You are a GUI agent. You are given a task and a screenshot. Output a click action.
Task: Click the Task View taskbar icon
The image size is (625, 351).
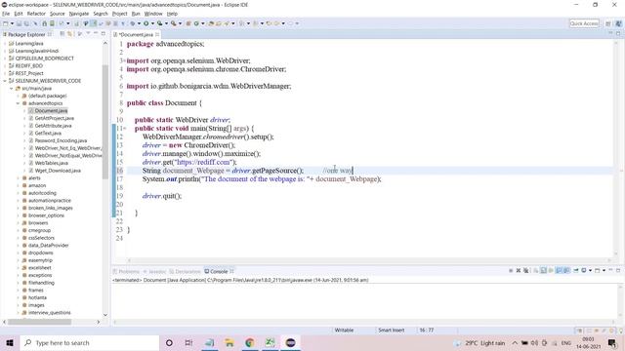pyautogui.click(x=188, y=342)
